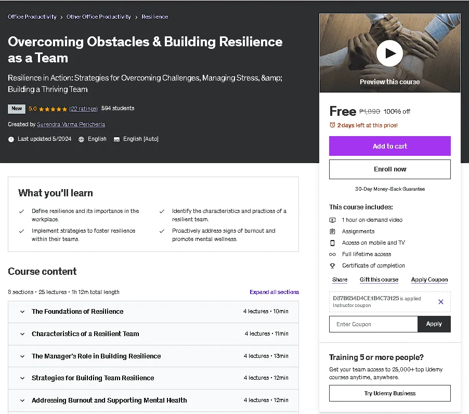Focus the Enter Coupon input field

click(373, 324)
